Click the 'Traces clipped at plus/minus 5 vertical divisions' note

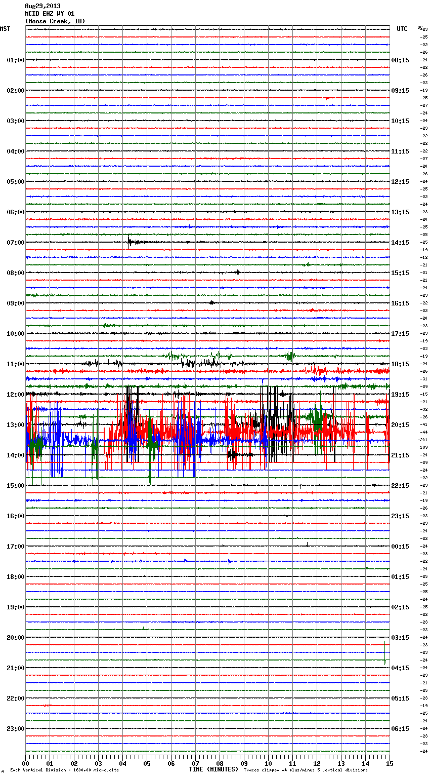(306, 770)
